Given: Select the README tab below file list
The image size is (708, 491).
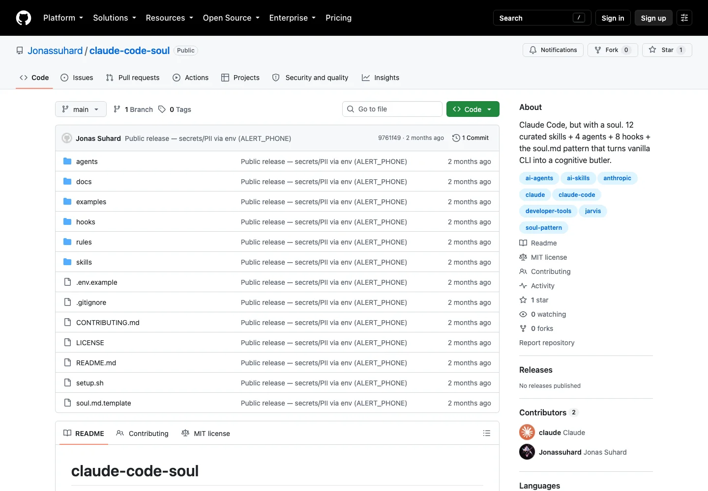Looking at the screenshot, I should [x=84, y=433].
